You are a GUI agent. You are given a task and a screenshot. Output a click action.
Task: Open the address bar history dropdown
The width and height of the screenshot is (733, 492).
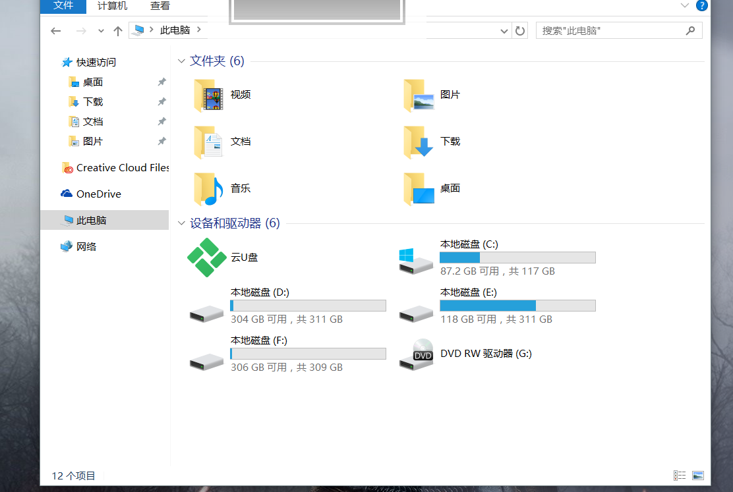click(504, 30)
